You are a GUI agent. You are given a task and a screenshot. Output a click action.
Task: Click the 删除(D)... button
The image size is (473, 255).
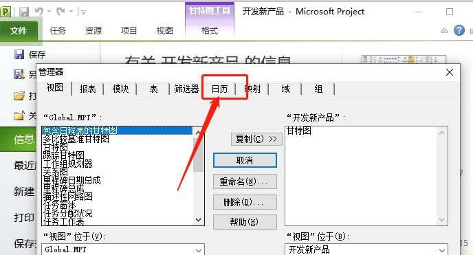tap(245, 202)
